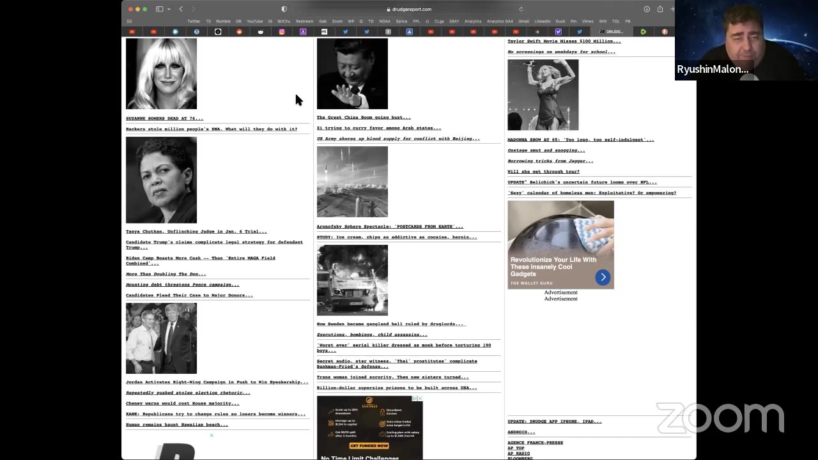Show the Safari downloads list
The width and height of the screenshot is (818, 460).
[647, 9]
